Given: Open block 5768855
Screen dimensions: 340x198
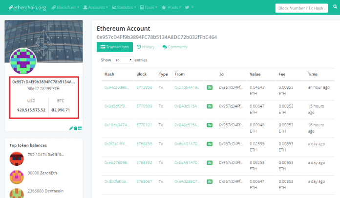Looking at the screenshot, I should (144, 144).
